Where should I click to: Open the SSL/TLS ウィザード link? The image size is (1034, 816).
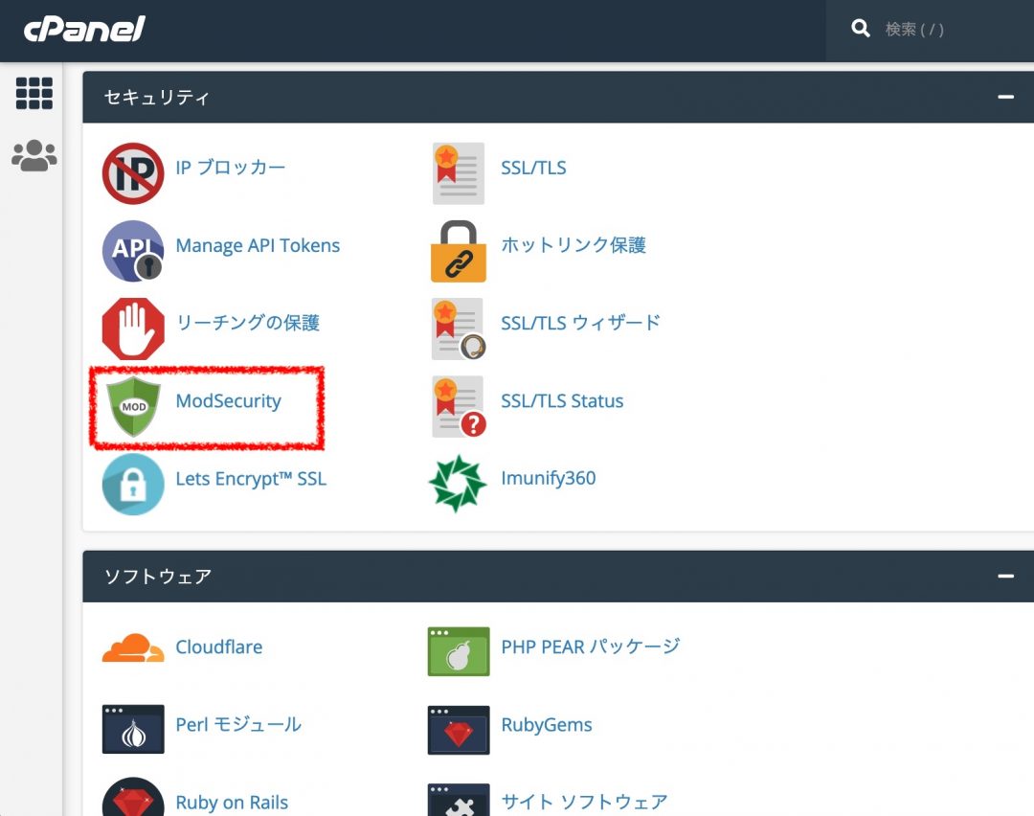(580, 323)
